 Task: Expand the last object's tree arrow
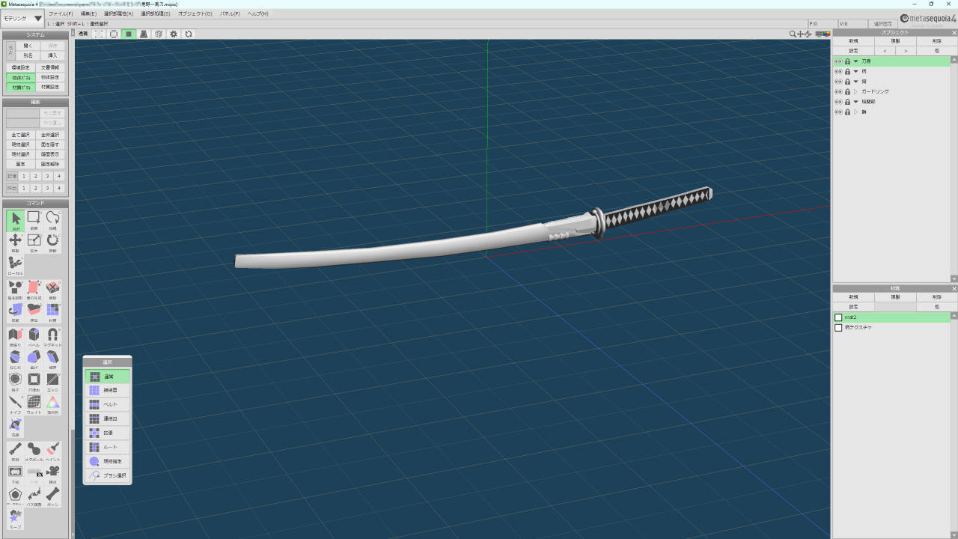[855, 112]
